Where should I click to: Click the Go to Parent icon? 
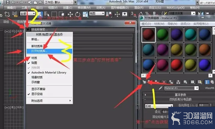pos(212,82)
